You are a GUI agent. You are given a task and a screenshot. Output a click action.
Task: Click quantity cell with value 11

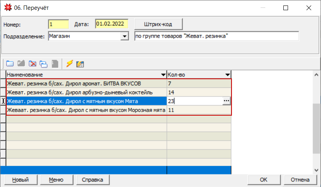[x=199, y=110]
